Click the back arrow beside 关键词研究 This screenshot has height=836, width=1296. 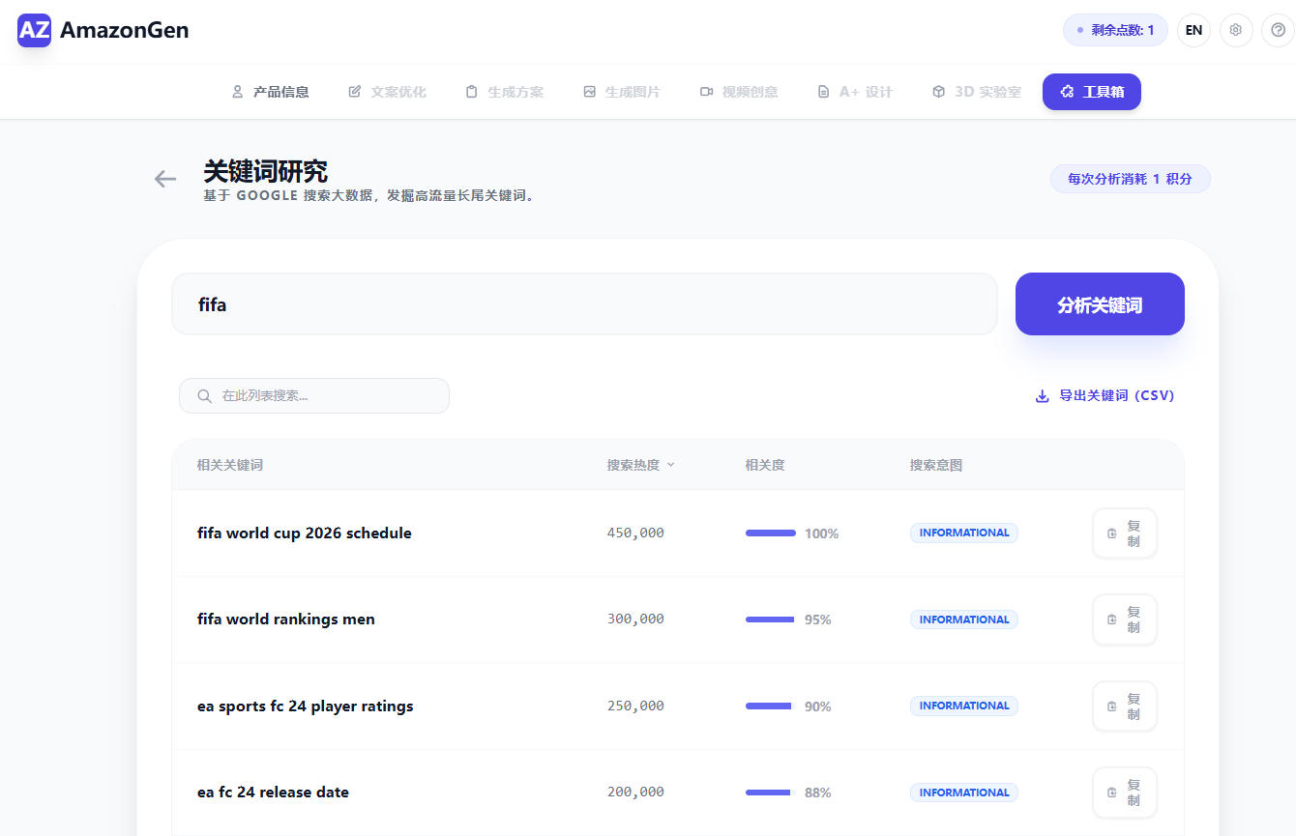pos(165,179)
